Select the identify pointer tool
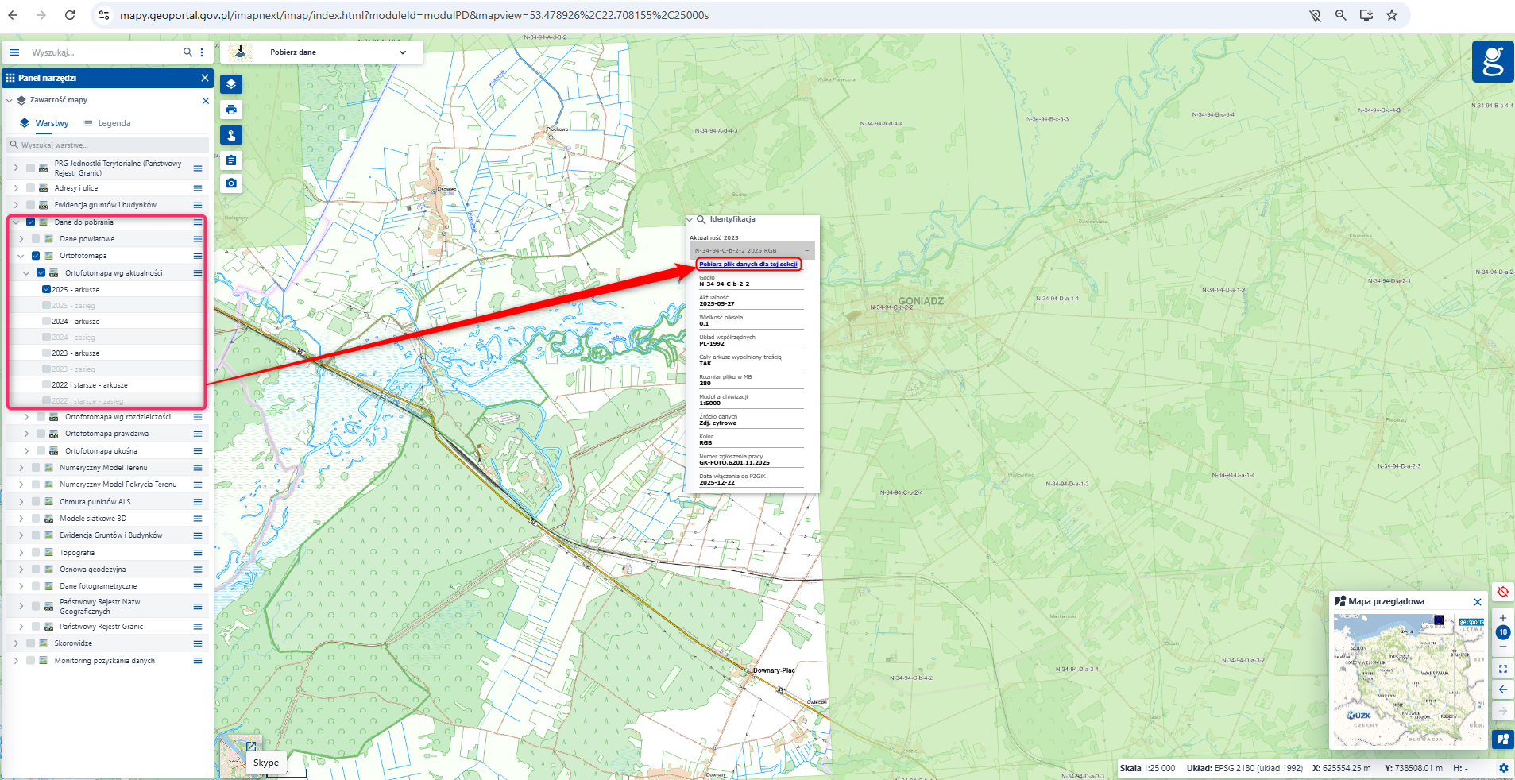 pos(230,135)
